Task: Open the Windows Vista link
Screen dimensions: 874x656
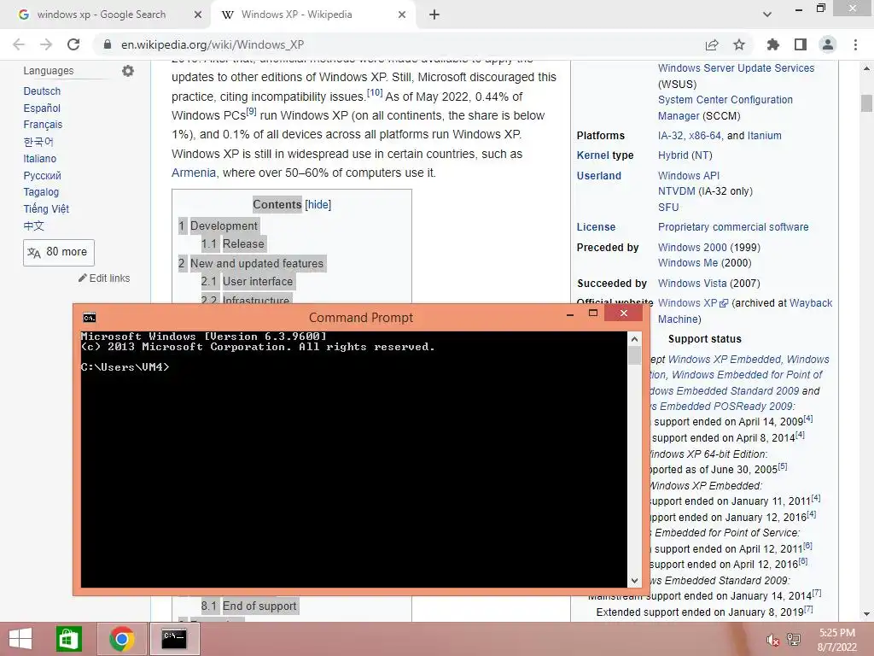Action: pyautogui.click(x=691, y=284)
